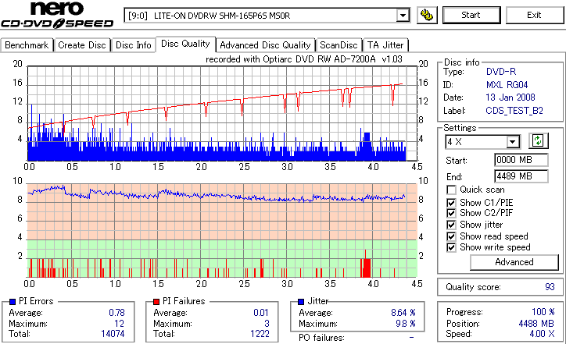Viewport: 566px width, 344px height.
Task: Click the Quality score value 93
Action: pos(550,287)
